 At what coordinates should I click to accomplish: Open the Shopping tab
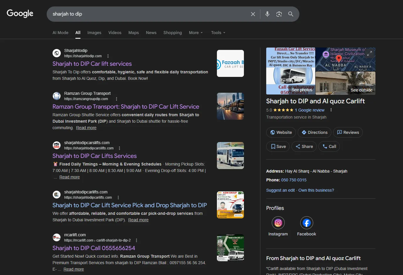[x=173, y=33]
